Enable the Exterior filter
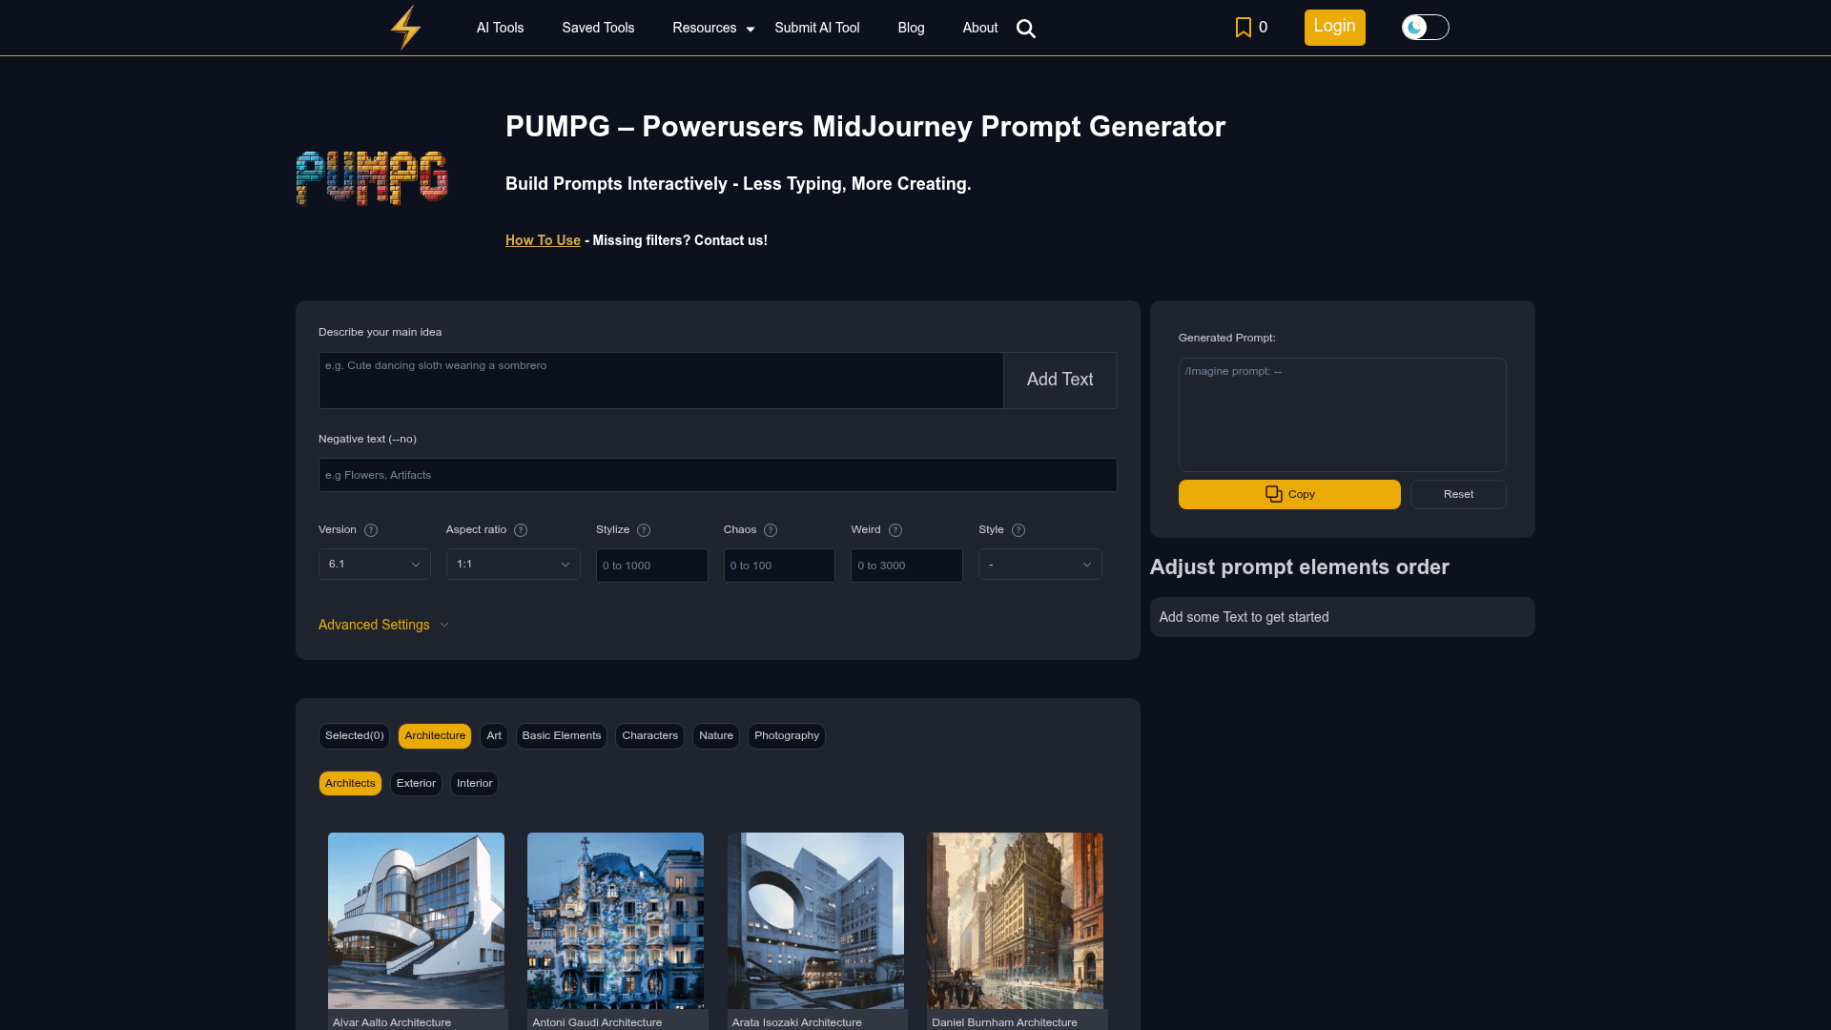 [416, 783]
